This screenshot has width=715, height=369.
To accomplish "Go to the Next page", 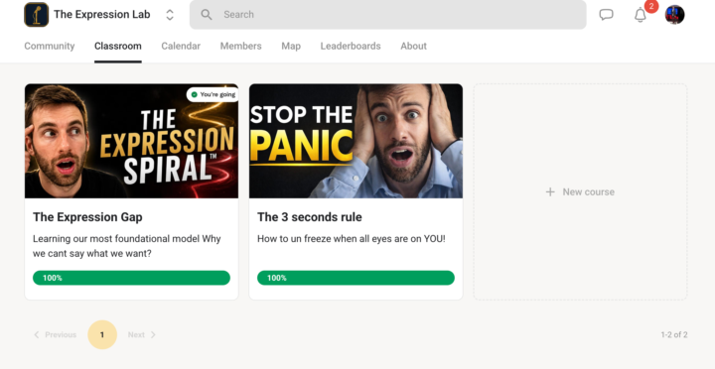I will 142,335.
